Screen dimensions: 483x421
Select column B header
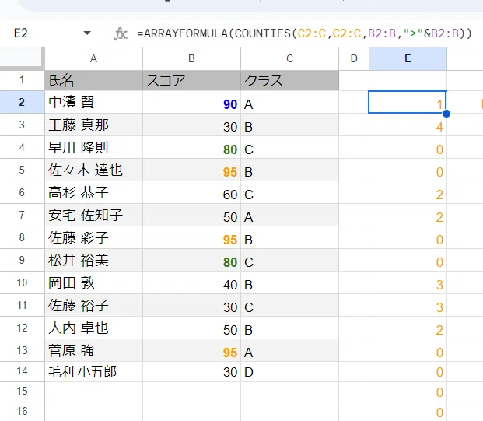tap(191, 59)
